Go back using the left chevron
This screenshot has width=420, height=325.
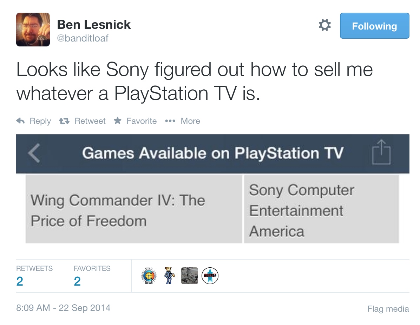(34, 154)
